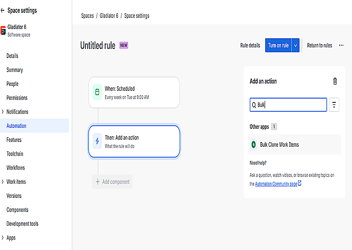This screenshot has height=250, width=352.
Task: Click the calendar icon on Scheduled trigger
Action: (x=97, y=92)
